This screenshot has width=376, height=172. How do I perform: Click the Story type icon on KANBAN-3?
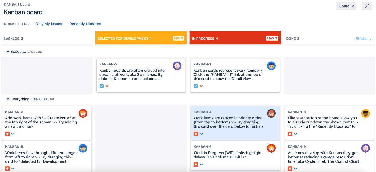7,134
